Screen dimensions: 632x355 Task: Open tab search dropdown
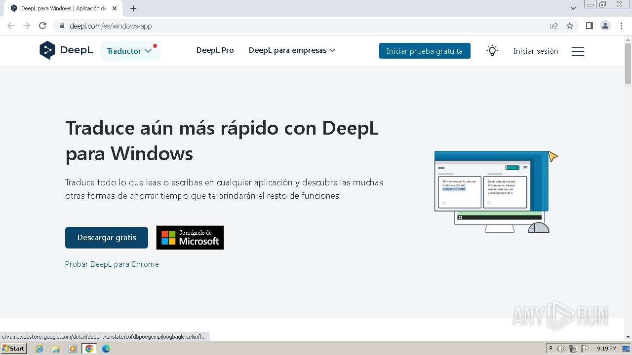[x=573, y=8]
